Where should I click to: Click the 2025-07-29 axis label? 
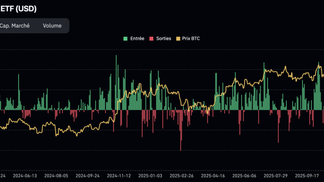275,175
